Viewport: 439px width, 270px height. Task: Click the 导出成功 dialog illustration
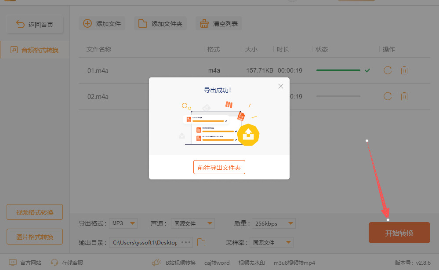[219, 124]
